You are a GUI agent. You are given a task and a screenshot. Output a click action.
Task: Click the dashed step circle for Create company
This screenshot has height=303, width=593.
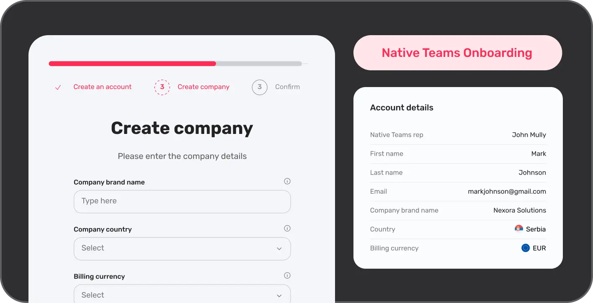click(x=162, y=87)
